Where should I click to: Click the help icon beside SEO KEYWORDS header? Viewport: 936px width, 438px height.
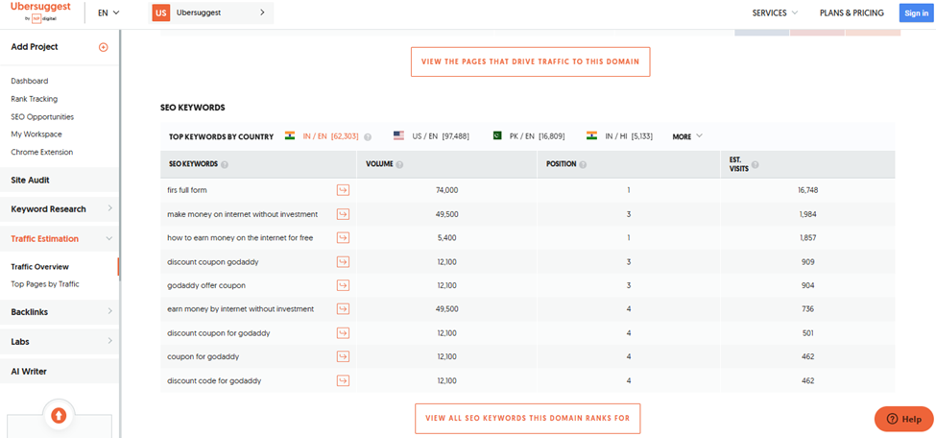(x=225, y=164)
